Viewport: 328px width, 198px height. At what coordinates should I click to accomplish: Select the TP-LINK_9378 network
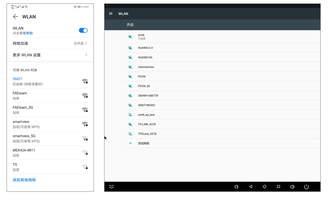point(222,124)
